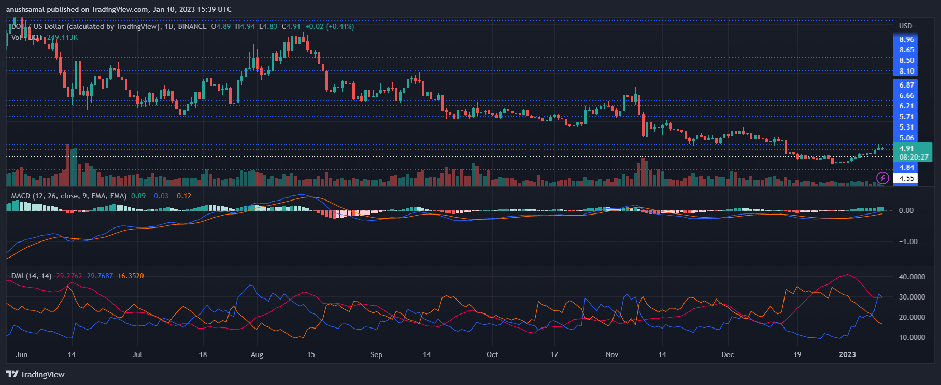Click the USD currency label on price axis

click(905, 26)
